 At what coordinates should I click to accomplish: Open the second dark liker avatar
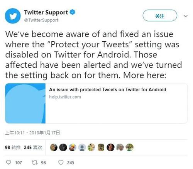(63, 147)
